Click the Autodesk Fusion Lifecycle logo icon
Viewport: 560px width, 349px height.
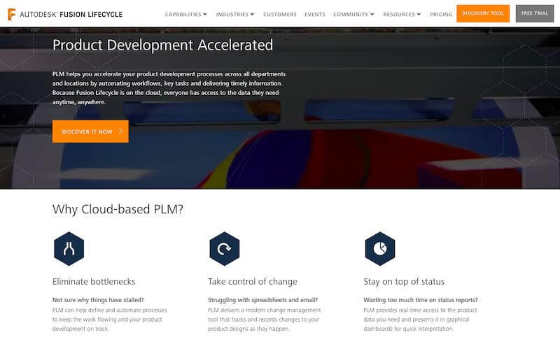(12, 14)
